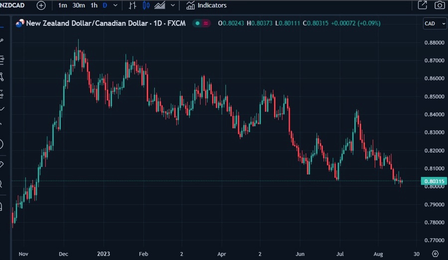Screen dimensions: 448x260
Task: Select the area chart style icon
Action: 160,5
